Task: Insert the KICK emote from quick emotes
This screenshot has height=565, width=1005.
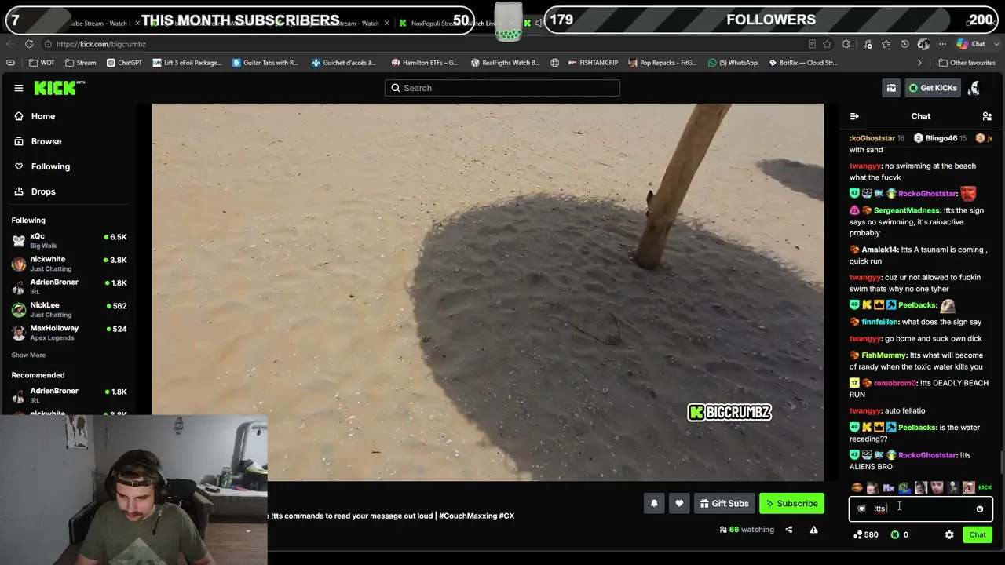Action: pyautogui.click(x=985, y=487)
